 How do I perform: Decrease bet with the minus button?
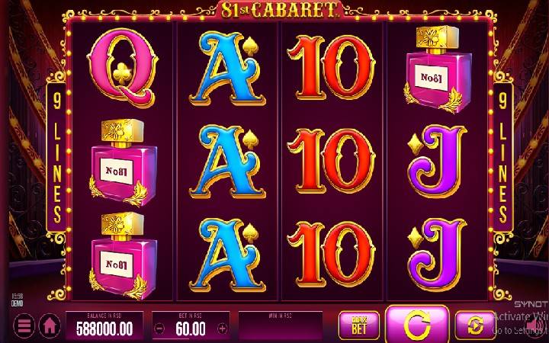pos(159,329)
